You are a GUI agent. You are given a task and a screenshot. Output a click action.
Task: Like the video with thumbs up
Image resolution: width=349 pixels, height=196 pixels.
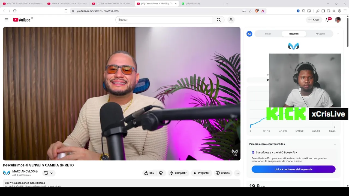tap(146, 173)
